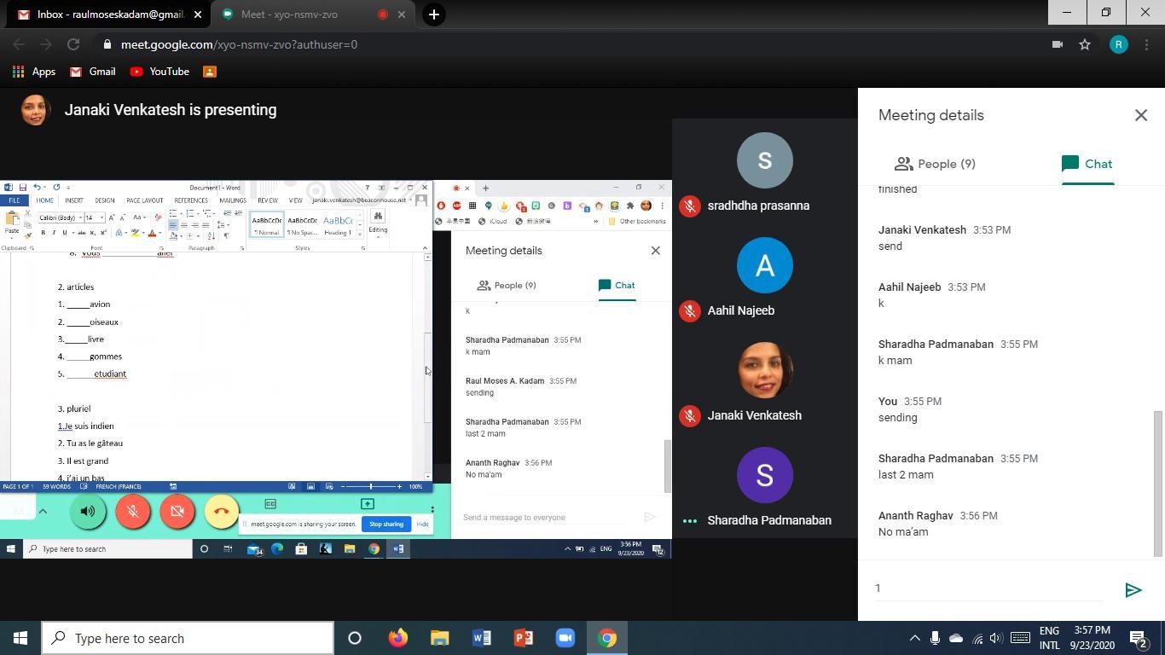Viewport: 1165px width, 655px height.
Task: Open the Gmail bookmark link
Action: 92,72
